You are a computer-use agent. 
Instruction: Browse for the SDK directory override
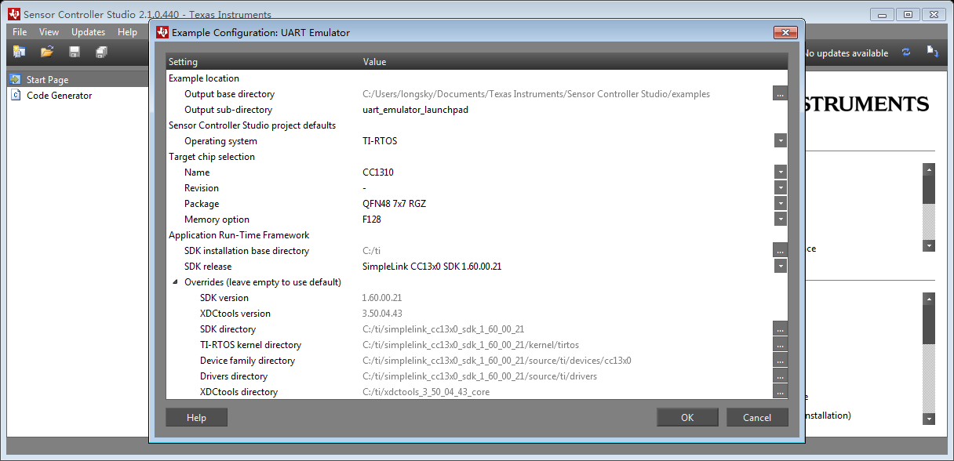click(780, 329)
